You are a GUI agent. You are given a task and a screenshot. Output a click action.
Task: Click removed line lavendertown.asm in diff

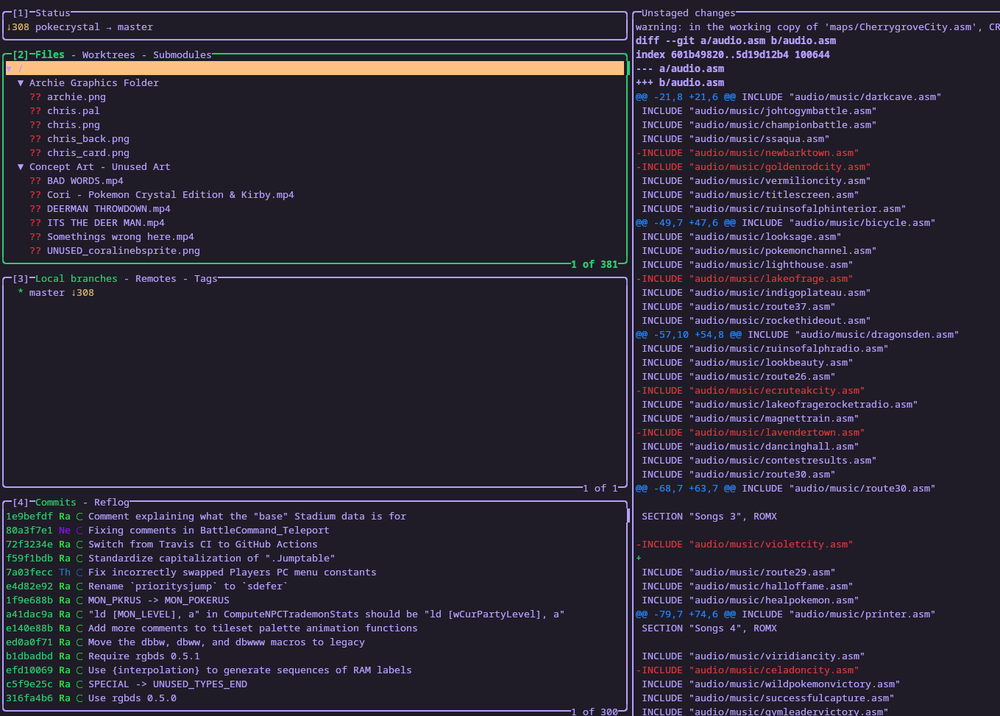pyautogui.click(x=751, y=433)
